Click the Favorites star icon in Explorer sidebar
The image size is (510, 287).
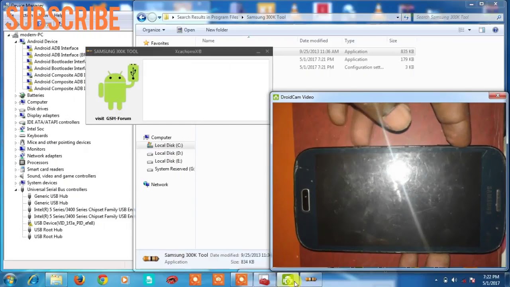(x=146, y=43)
